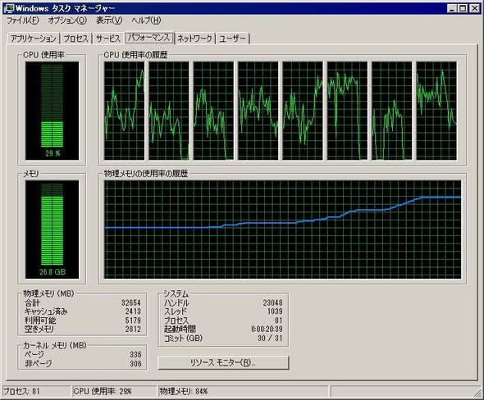Open the 表示(V) menu
This screenshot has width=484, height=400.
point(109,20)
